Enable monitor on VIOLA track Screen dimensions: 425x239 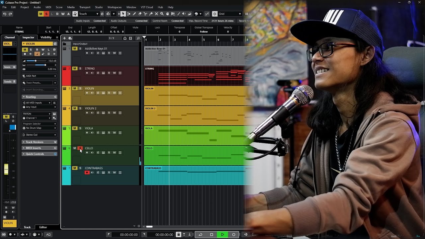[92, 133]
